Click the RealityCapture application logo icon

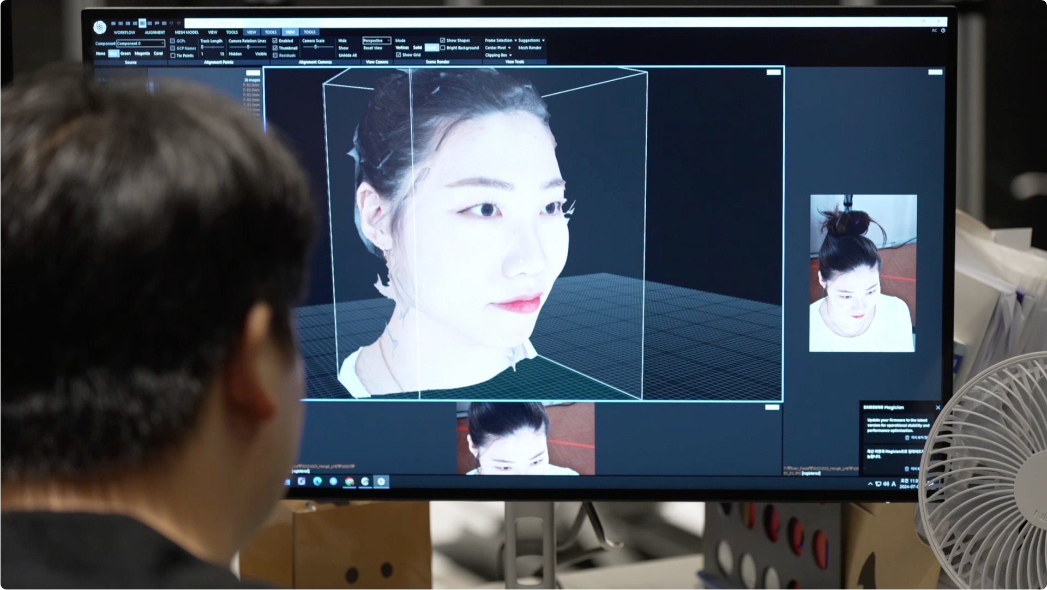click(100, 26)
